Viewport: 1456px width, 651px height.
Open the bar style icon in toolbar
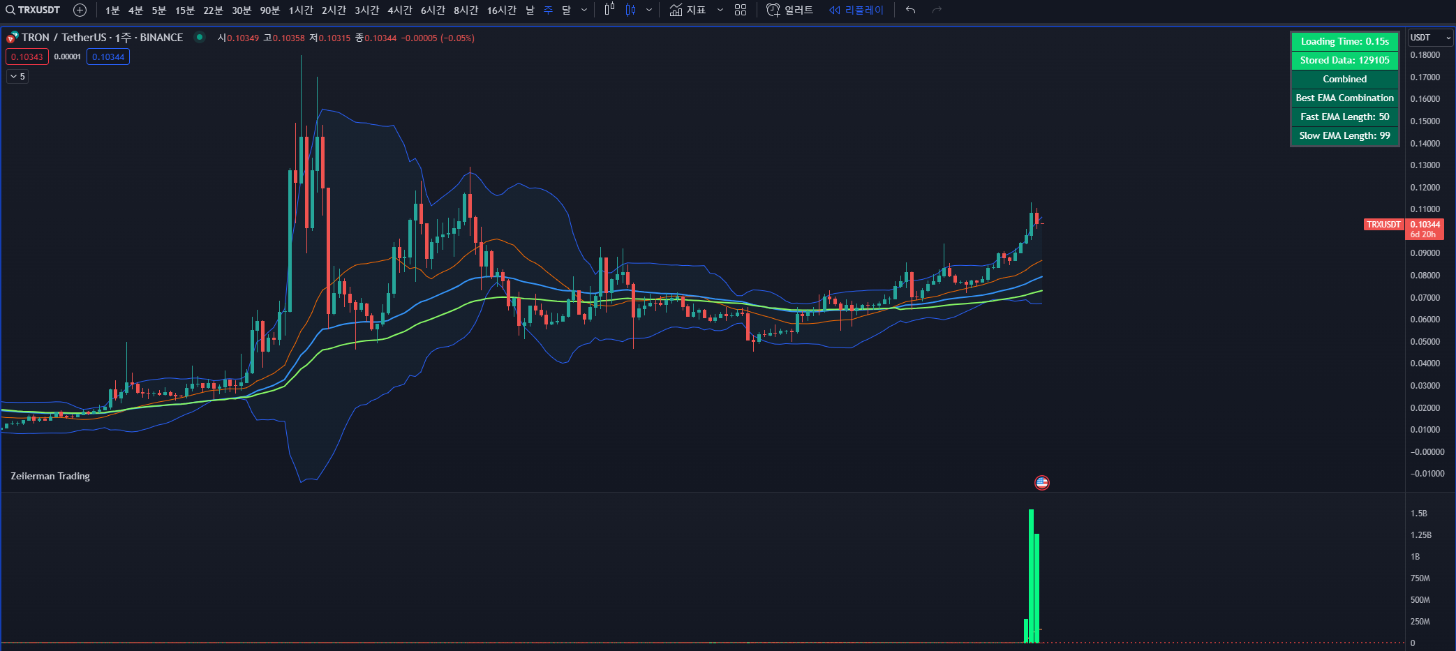click(609, 10)
